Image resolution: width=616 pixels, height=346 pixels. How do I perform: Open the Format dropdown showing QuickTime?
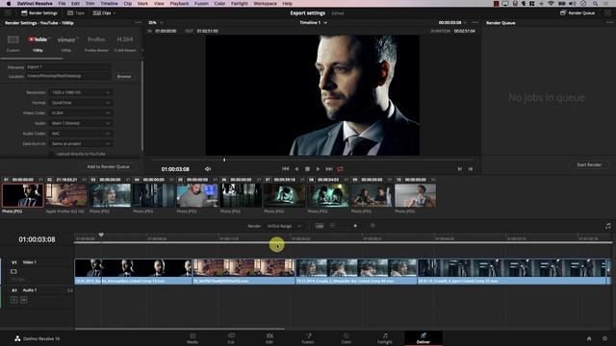click(81, 103)
